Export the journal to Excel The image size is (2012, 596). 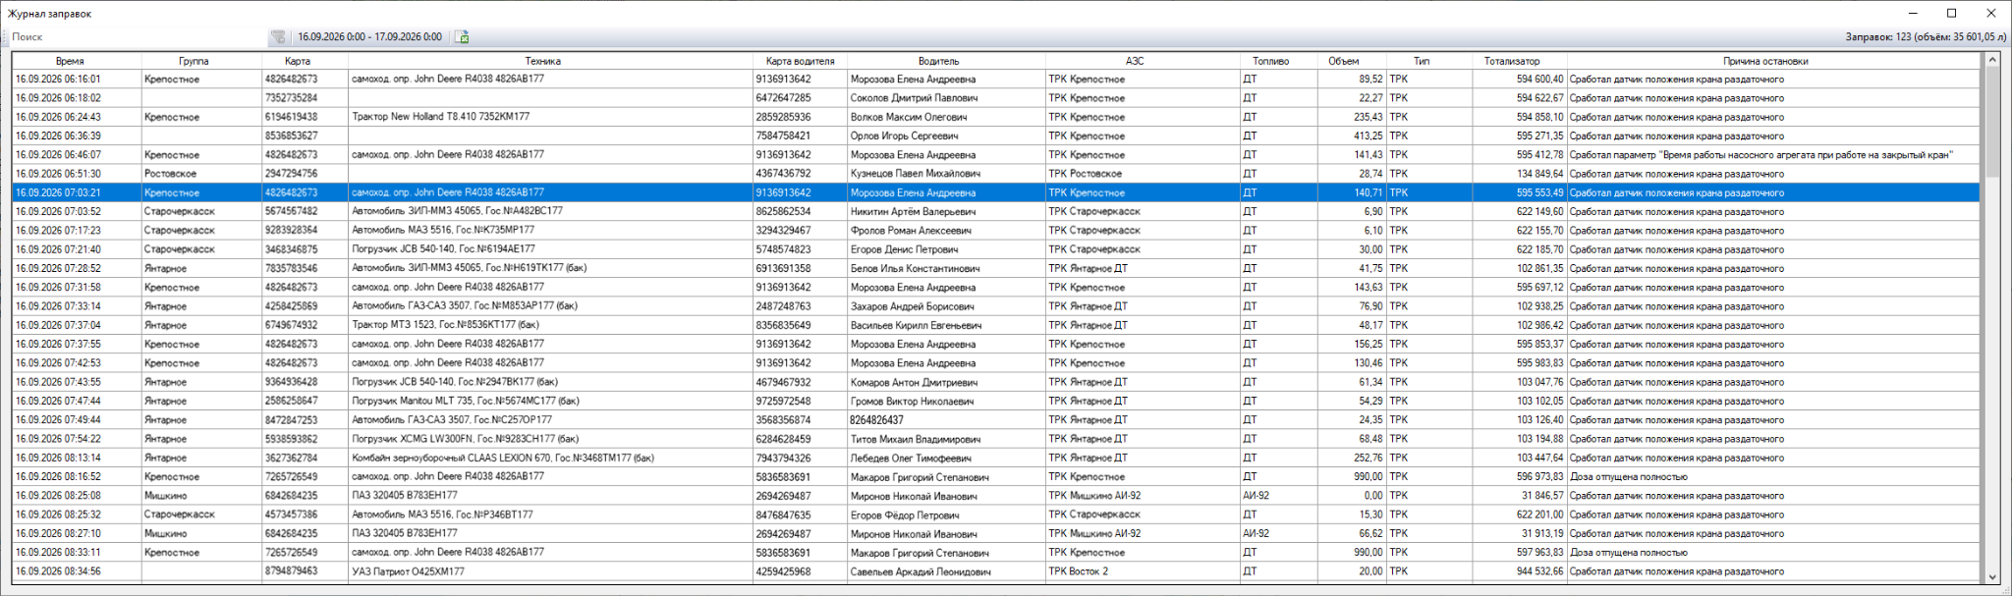462,37
